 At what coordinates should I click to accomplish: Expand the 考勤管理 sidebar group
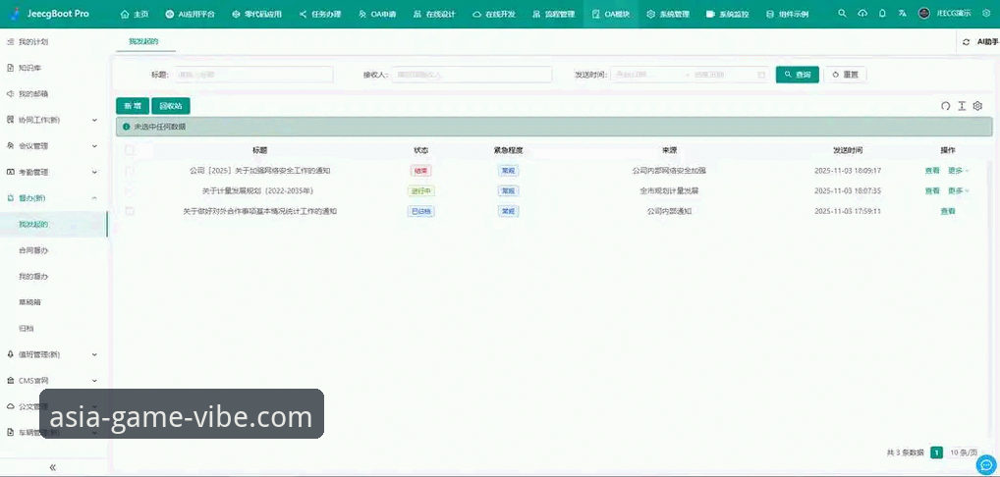coord(54,172)
